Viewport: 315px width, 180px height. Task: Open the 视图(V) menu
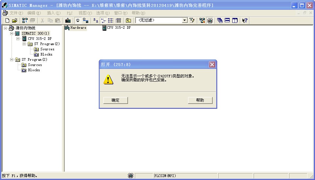85,13
